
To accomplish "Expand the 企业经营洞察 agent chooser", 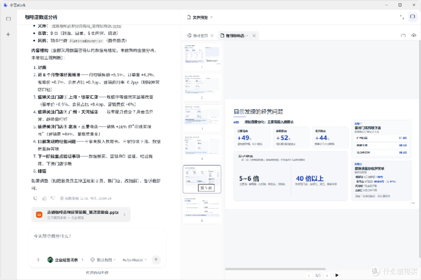I will pyautogui.click(x=82, y=259).
